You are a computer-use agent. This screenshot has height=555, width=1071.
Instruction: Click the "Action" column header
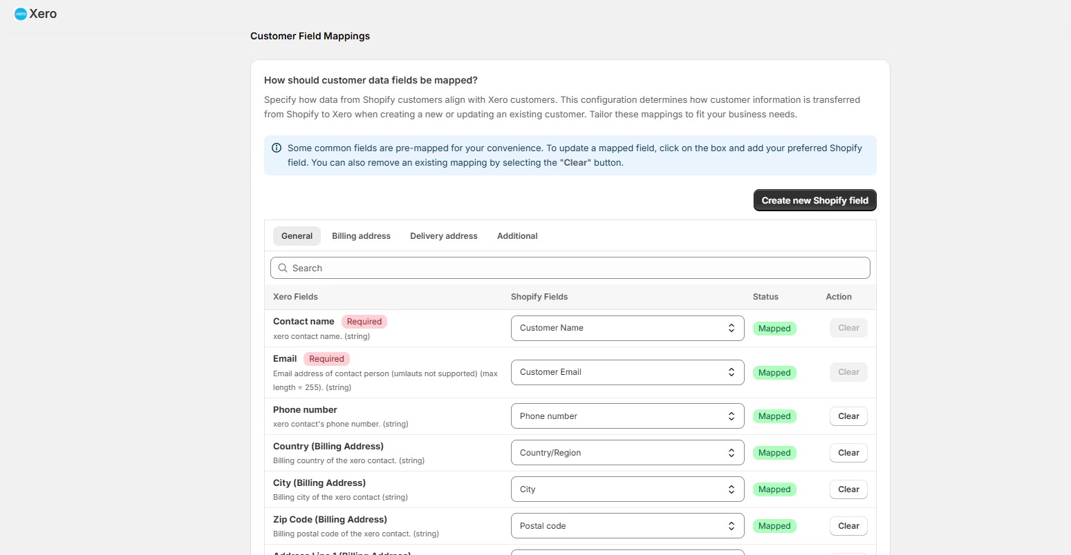coord(839,297)
